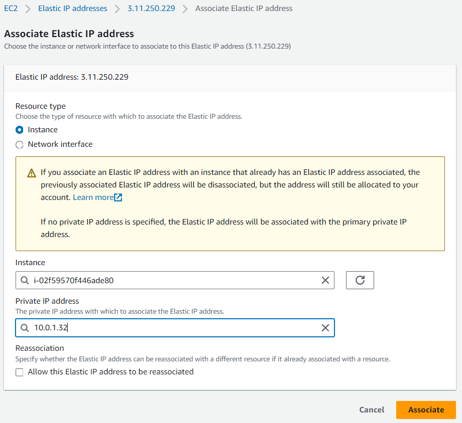Open 3.11.250.229 breadcrumb link
This screenshot has height=423, width=462.
pos(151,9)
